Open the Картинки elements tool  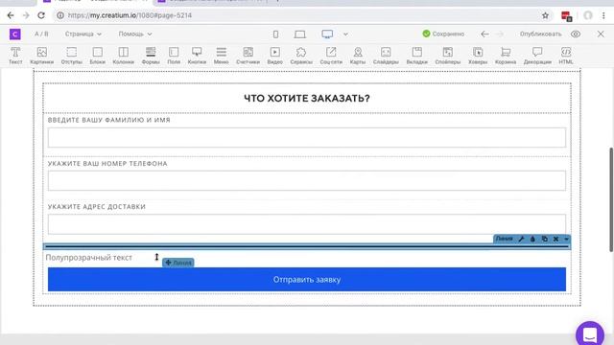click(x=41, y=56)
